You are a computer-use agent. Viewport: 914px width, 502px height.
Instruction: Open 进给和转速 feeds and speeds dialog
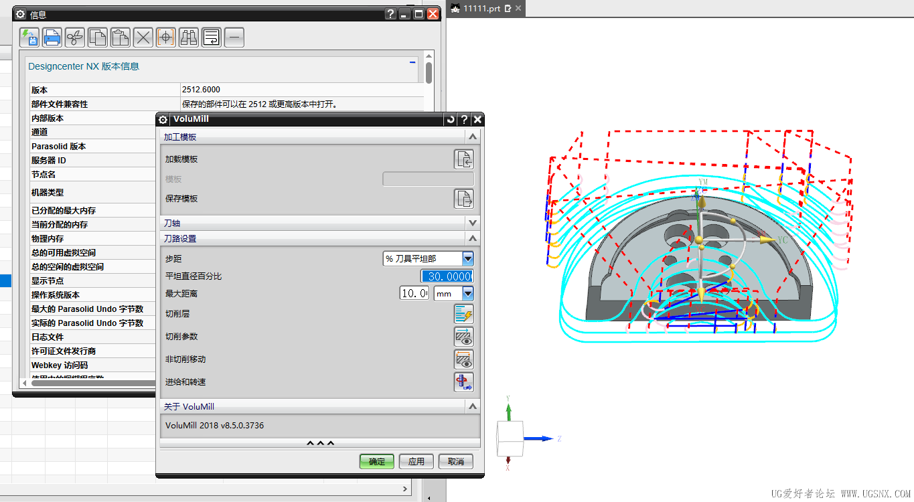(464, 382)
